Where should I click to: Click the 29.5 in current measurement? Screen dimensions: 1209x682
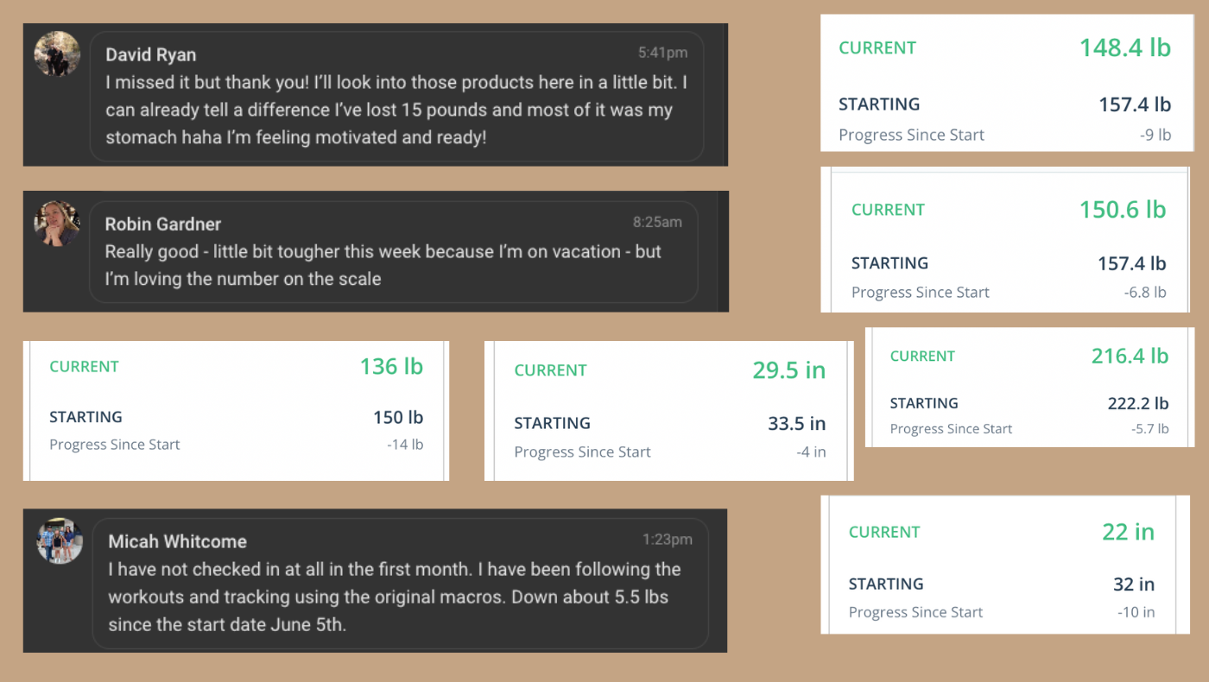pyautogui.click(x=789, y=370)
